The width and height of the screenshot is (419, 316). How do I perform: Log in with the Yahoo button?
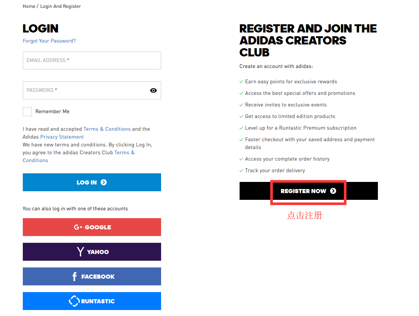click(92, 252)
